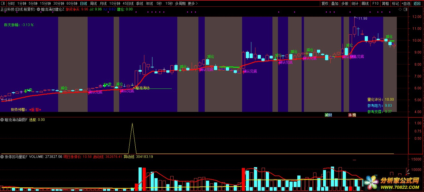Viewport: 424px width, 192px height.
Task: Select the 30分钟 period tab
Action: pos(58,3)
